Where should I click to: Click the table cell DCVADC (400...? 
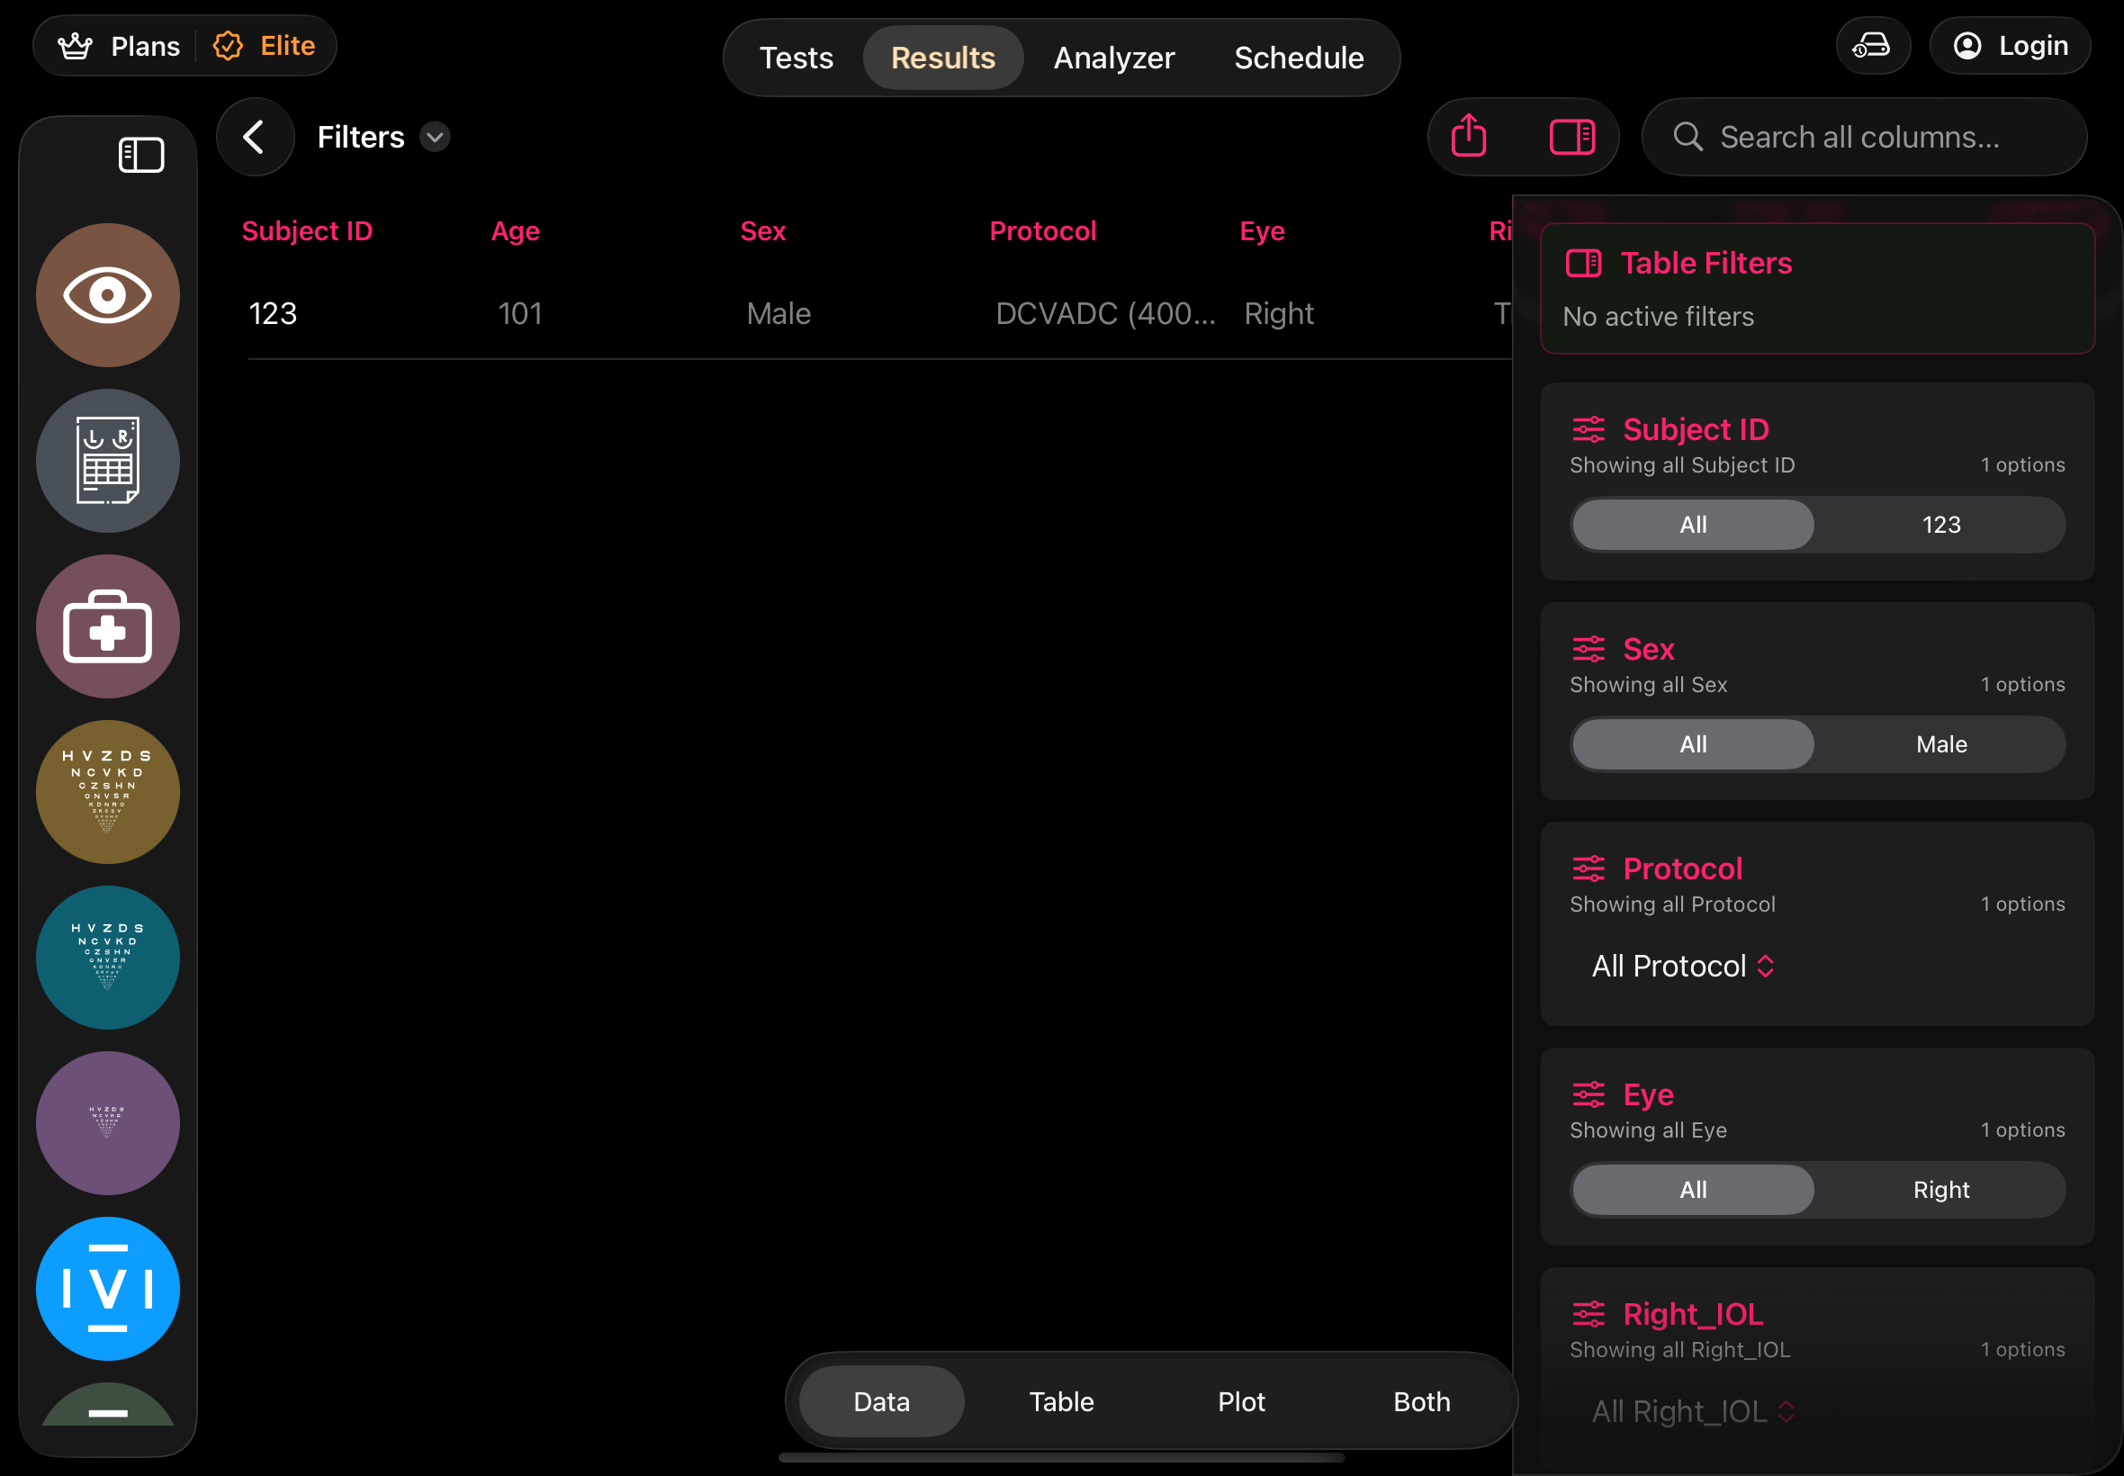pos(1105,313)
